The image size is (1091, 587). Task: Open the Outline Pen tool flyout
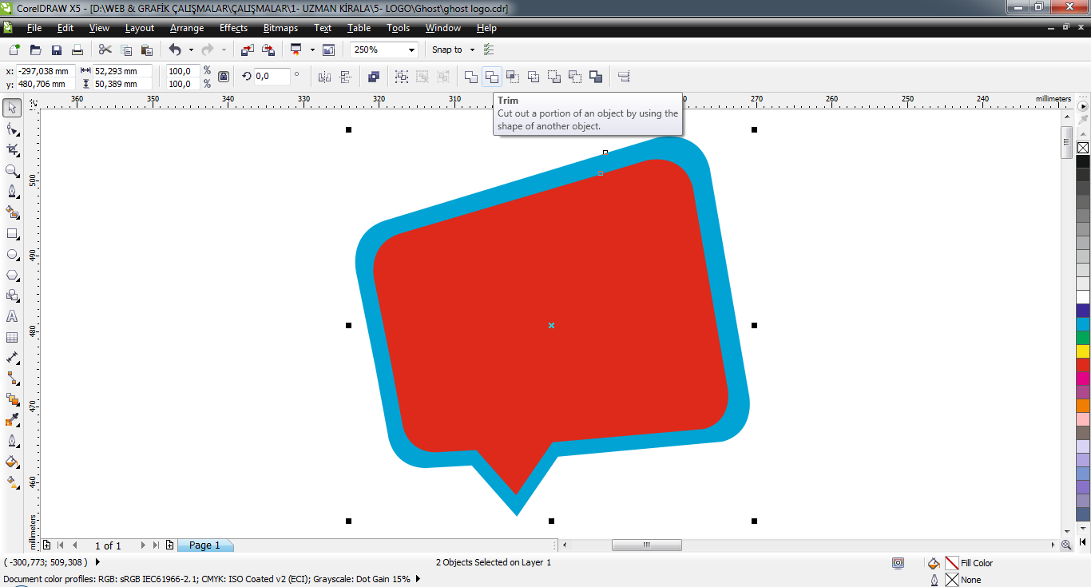[13, 441]
